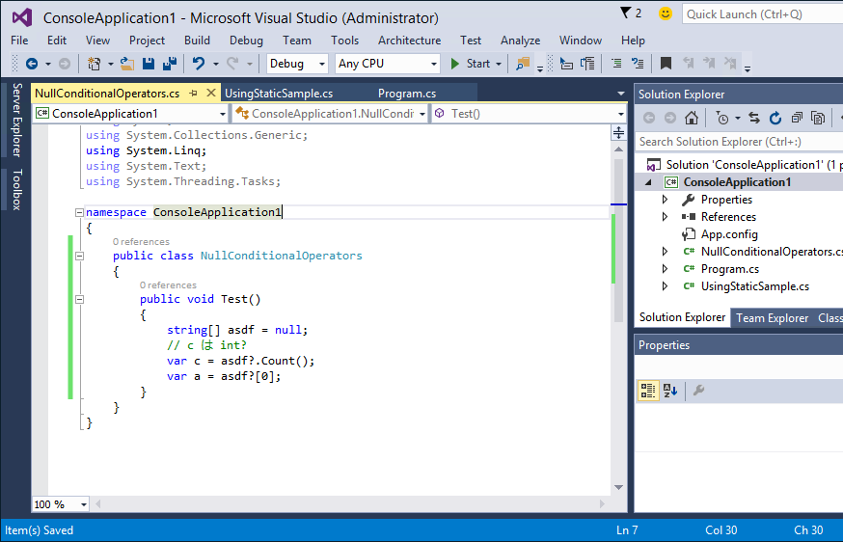Click the Quick Launch search box
This screenshot has height=542, width=843.
(x=762, y=14)
